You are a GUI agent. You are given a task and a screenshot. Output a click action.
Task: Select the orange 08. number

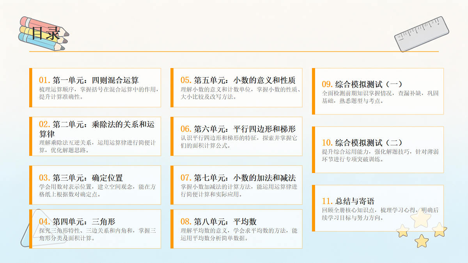coord(186,222)
